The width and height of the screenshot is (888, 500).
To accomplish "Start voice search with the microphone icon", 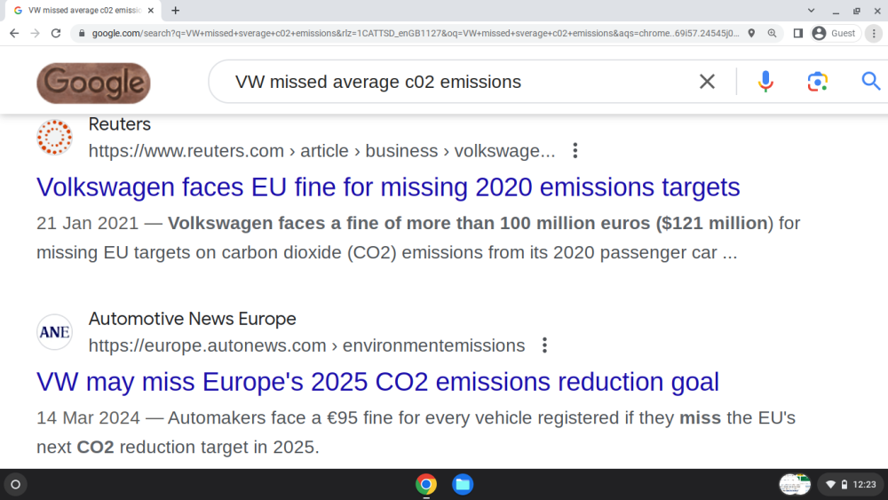I will [x=765, y=82].
